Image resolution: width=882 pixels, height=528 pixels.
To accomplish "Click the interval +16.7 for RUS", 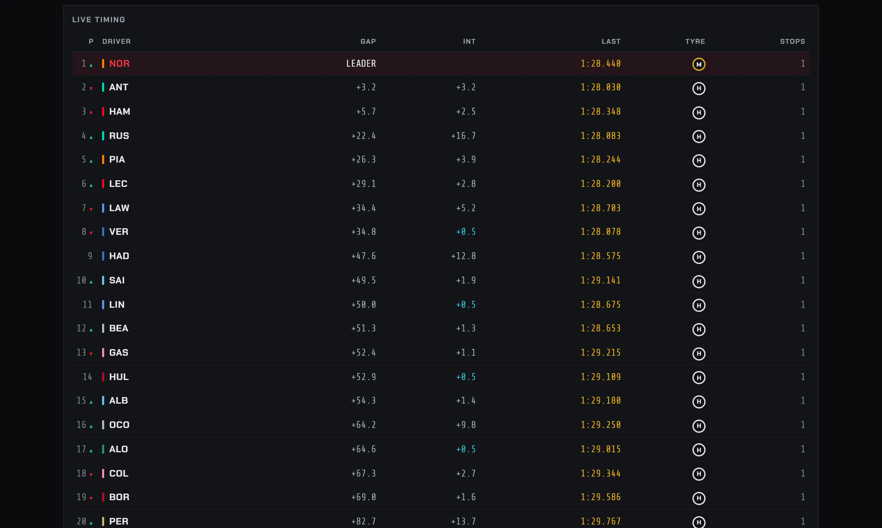I will click(x=464, y=136).
